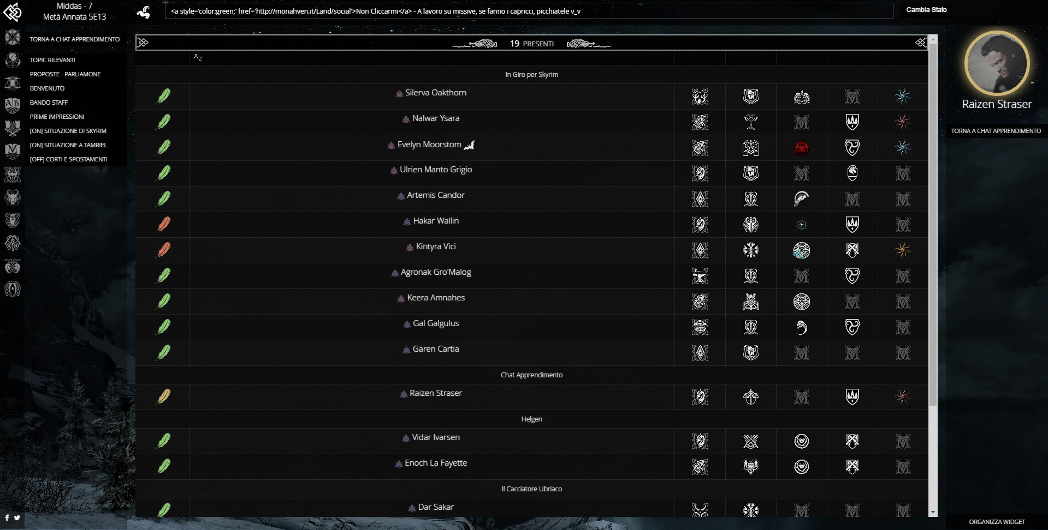Click Hakar Wallin red feather icon
This screenshot has width=1048, height=530.
point(163,224)
